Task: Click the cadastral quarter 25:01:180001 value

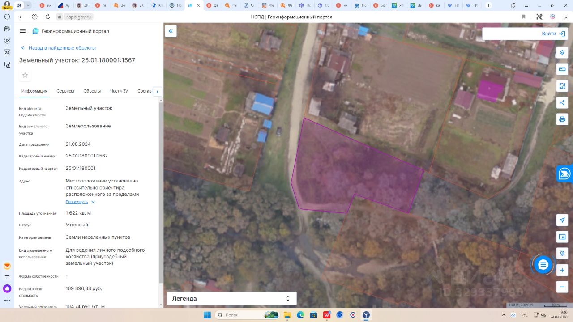Action: (81, 168)
